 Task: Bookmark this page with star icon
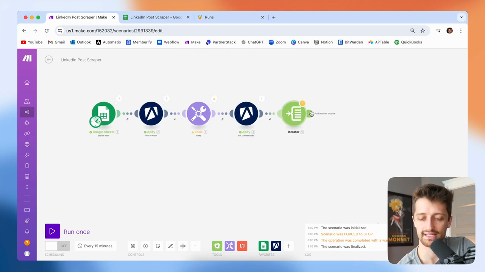click(x=422, y=31)
